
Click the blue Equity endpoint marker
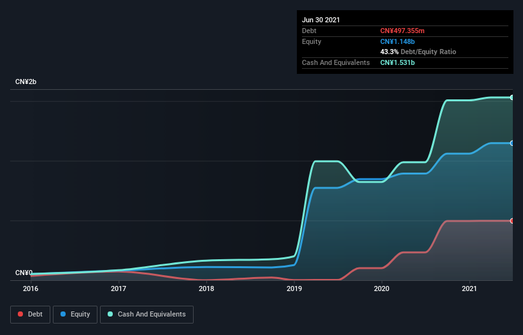(512, 143)
